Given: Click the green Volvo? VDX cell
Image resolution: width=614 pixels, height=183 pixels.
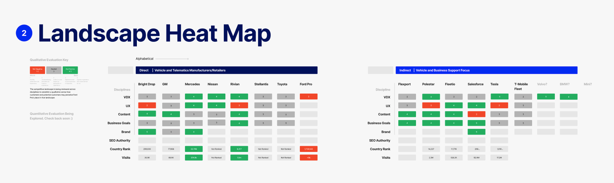Looking at the screenshot, I should (546, 97).
